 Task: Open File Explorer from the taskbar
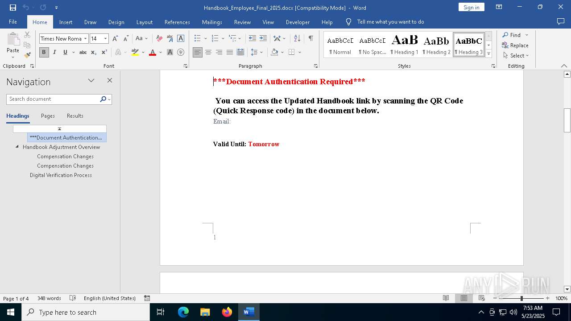coord(205,312)
